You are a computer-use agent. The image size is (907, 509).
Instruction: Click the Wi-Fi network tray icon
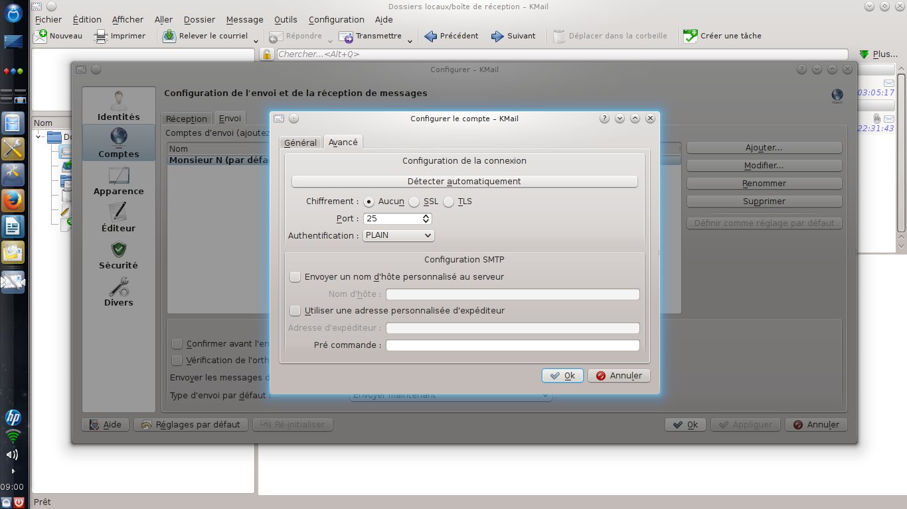[x=13, y=435]
